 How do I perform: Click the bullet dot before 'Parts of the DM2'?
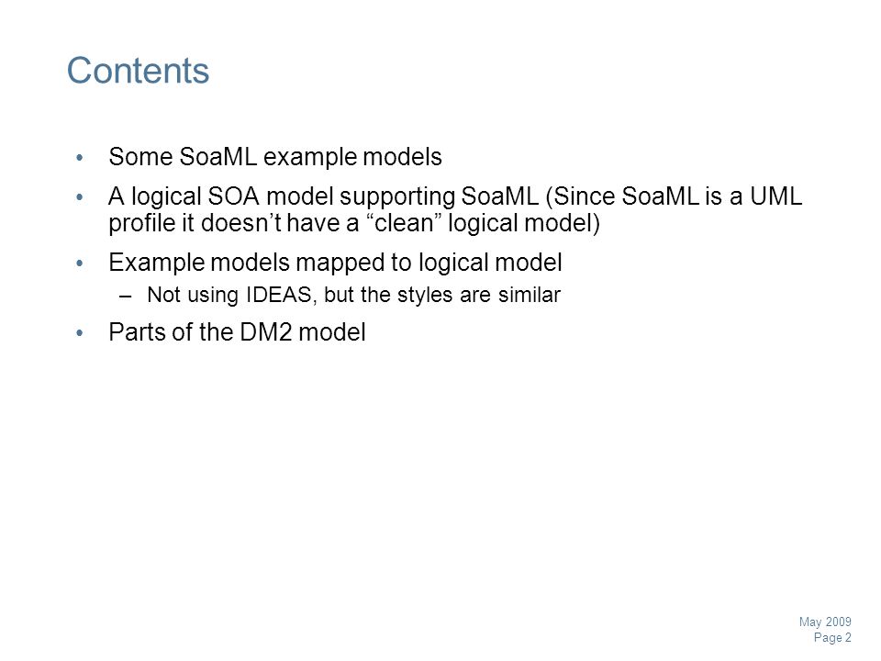[80, 332]
